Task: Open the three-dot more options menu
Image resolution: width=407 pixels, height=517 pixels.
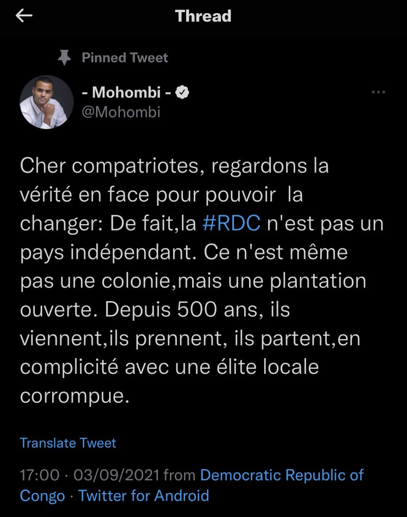Action: [x=378, y=93]
